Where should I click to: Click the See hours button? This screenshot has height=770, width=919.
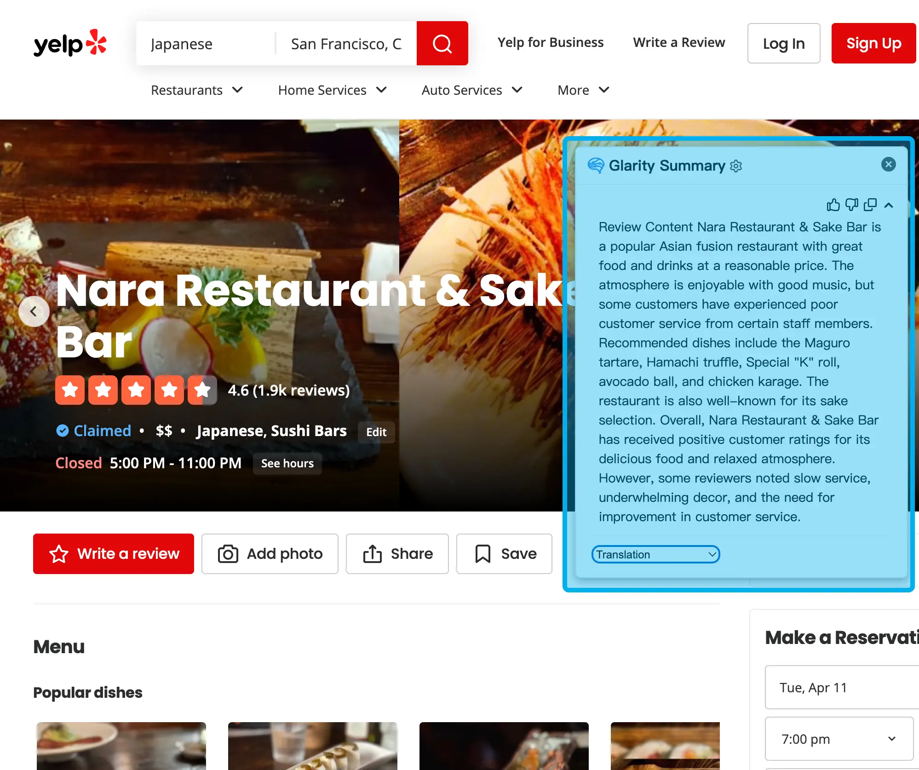[287, 464]
